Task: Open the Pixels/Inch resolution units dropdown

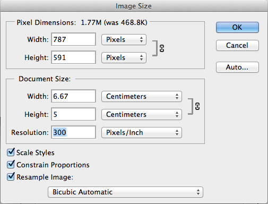Action: [142, 133]
